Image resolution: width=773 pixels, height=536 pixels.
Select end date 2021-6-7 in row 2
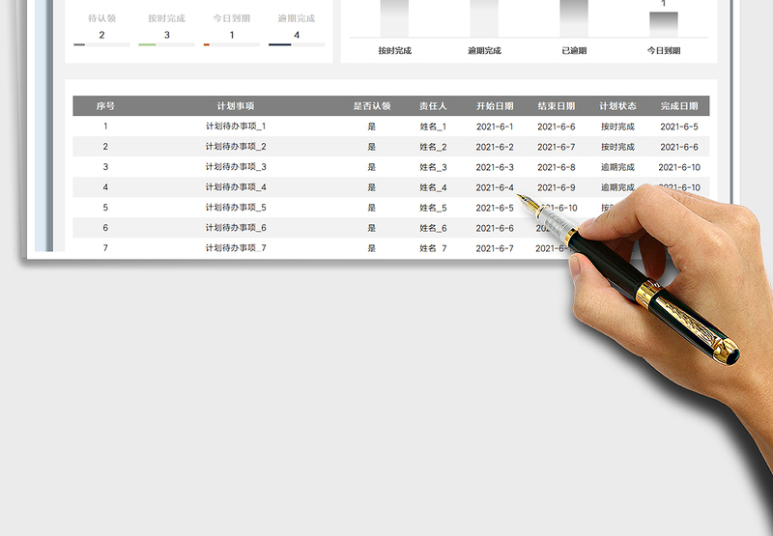coord(557,147)
